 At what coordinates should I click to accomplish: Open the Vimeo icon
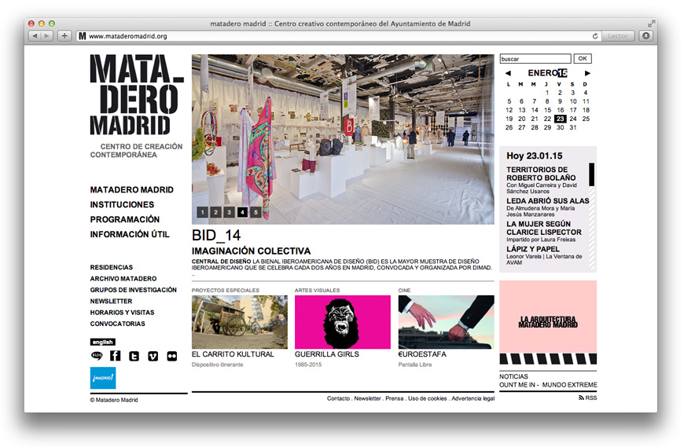coord(153,357)
